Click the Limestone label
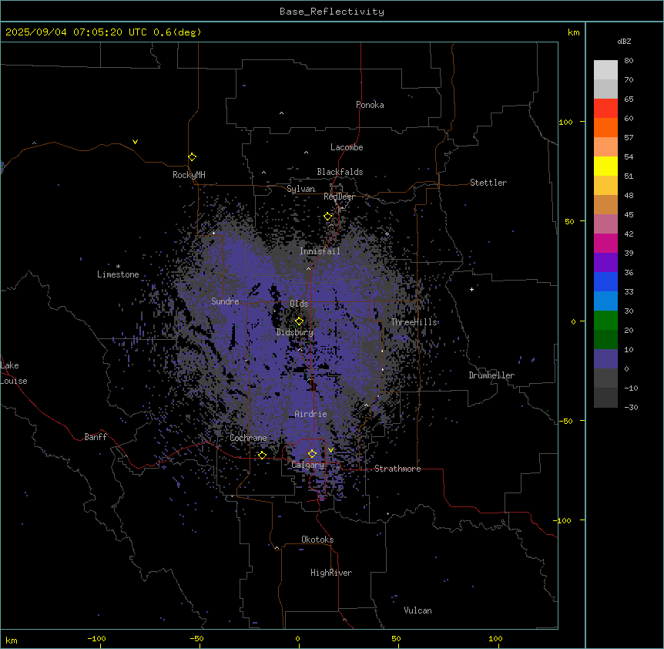664x649 pixels. (118, 274)
